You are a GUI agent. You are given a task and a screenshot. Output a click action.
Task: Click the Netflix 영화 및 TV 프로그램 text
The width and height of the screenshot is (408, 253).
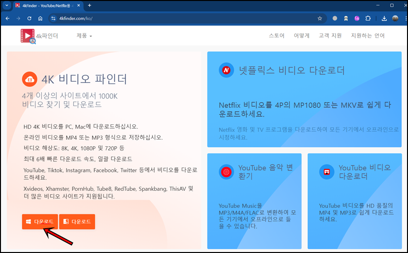click(x=308, y=133)
